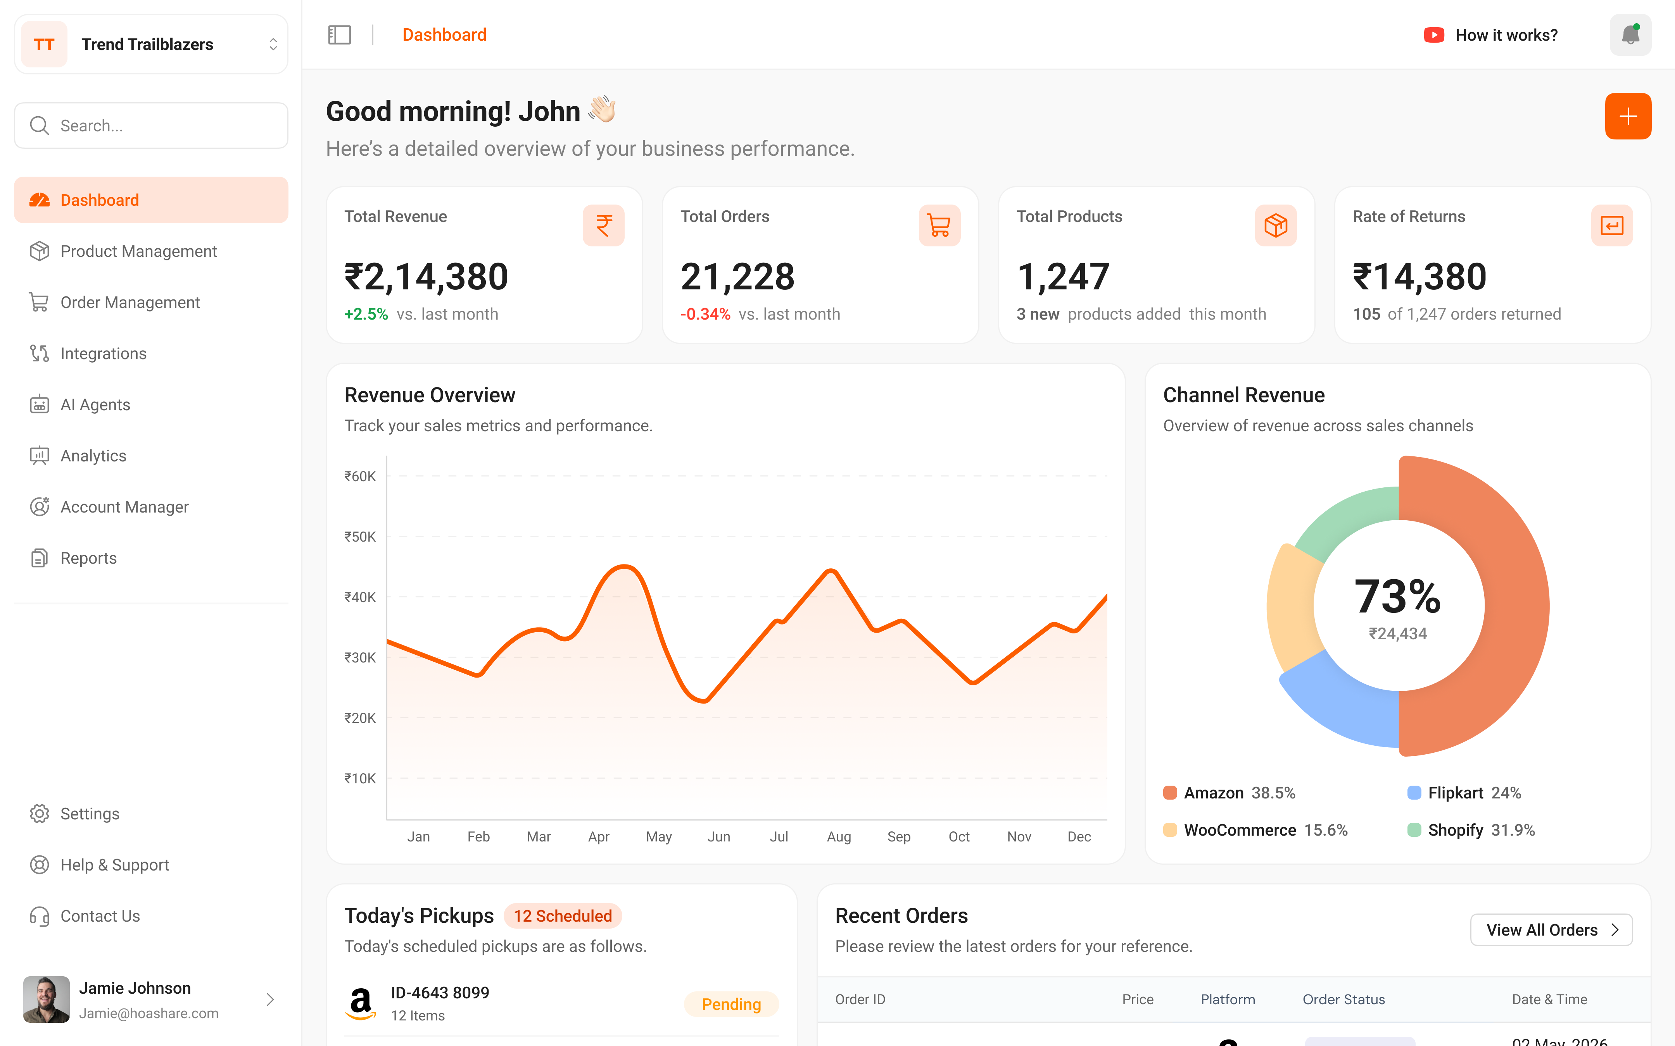Select the Flipkart blue legend swatch

point(1414,793)
